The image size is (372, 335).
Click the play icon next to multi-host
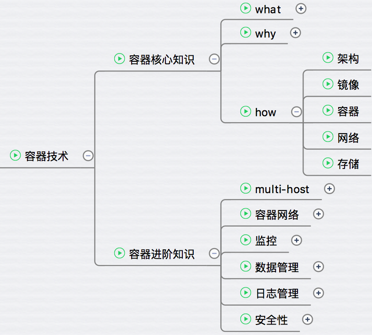(x=246, y=189)
